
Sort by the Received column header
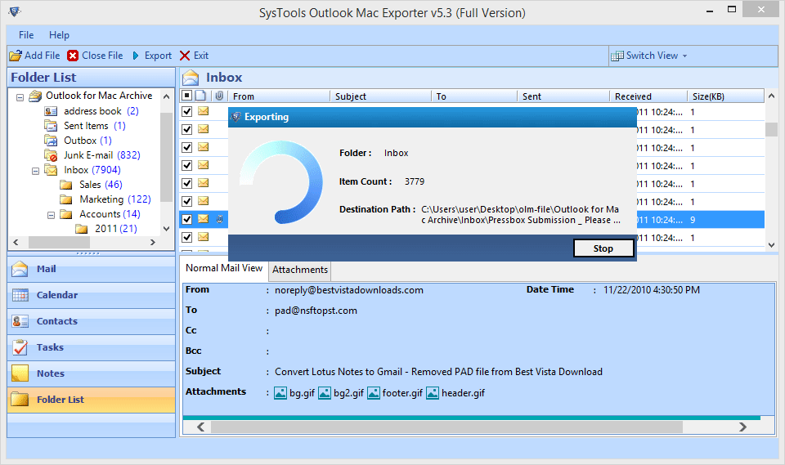pyautogui.click(x=648, y=96)
